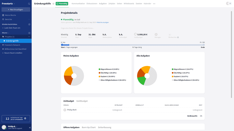Collapse the Projekte (1) folder chevron

(x=29, y=37)
